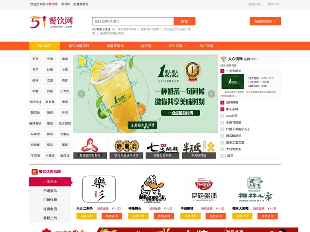The width and height of the screenshot is (310, 232).
Task: Open the 热门专题 nav item
Action: tap(206, 46)
